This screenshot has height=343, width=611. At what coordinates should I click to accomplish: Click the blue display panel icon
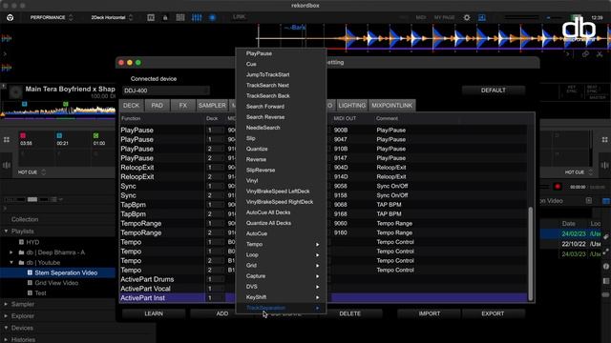(x=482, y=17)
